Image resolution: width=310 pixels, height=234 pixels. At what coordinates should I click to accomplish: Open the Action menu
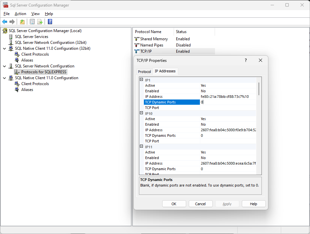pyautogui.click(x=20, y=14)
